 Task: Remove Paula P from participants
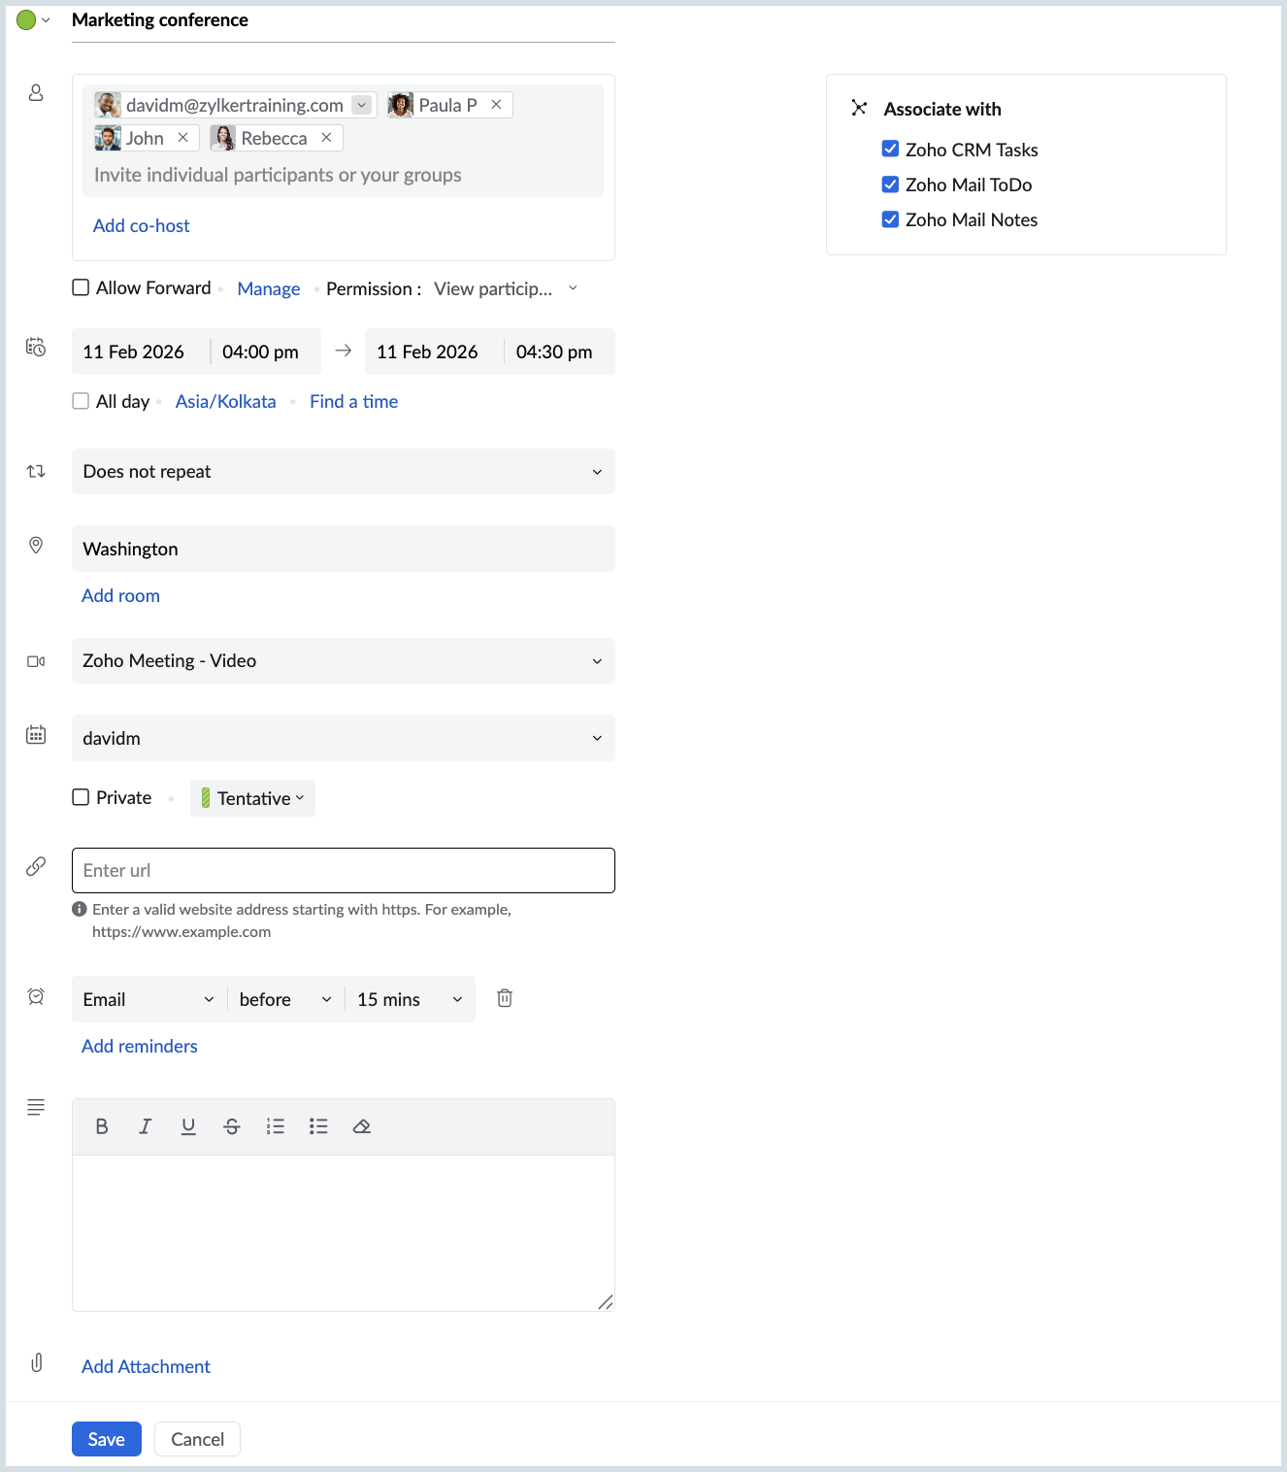pyautogui.click(x=496, y=105)
